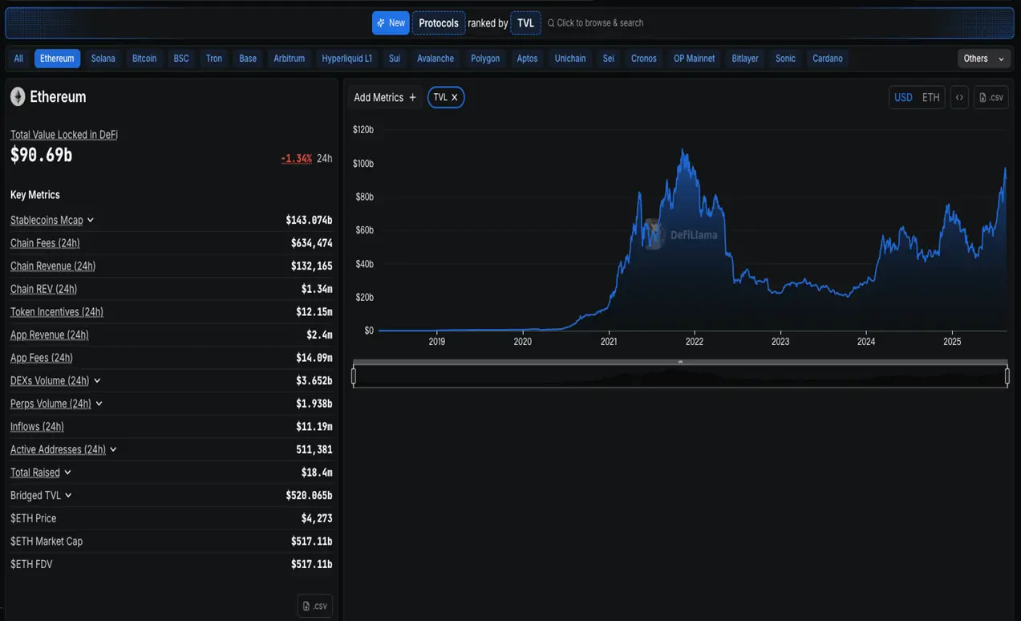Click the .csv button under Key Metrics
Viewport: 1021px width, 621px height.
coord(314,606)
